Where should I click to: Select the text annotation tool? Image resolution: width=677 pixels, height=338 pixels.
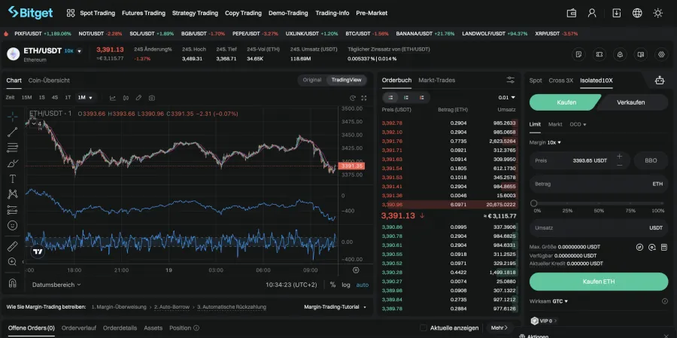[x=13, y=179]
